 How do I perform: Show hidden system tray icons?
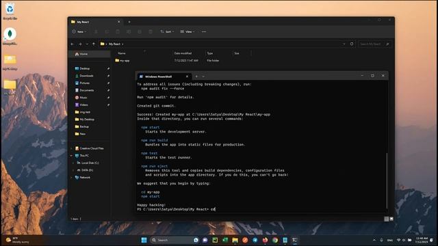pos(374,240)
